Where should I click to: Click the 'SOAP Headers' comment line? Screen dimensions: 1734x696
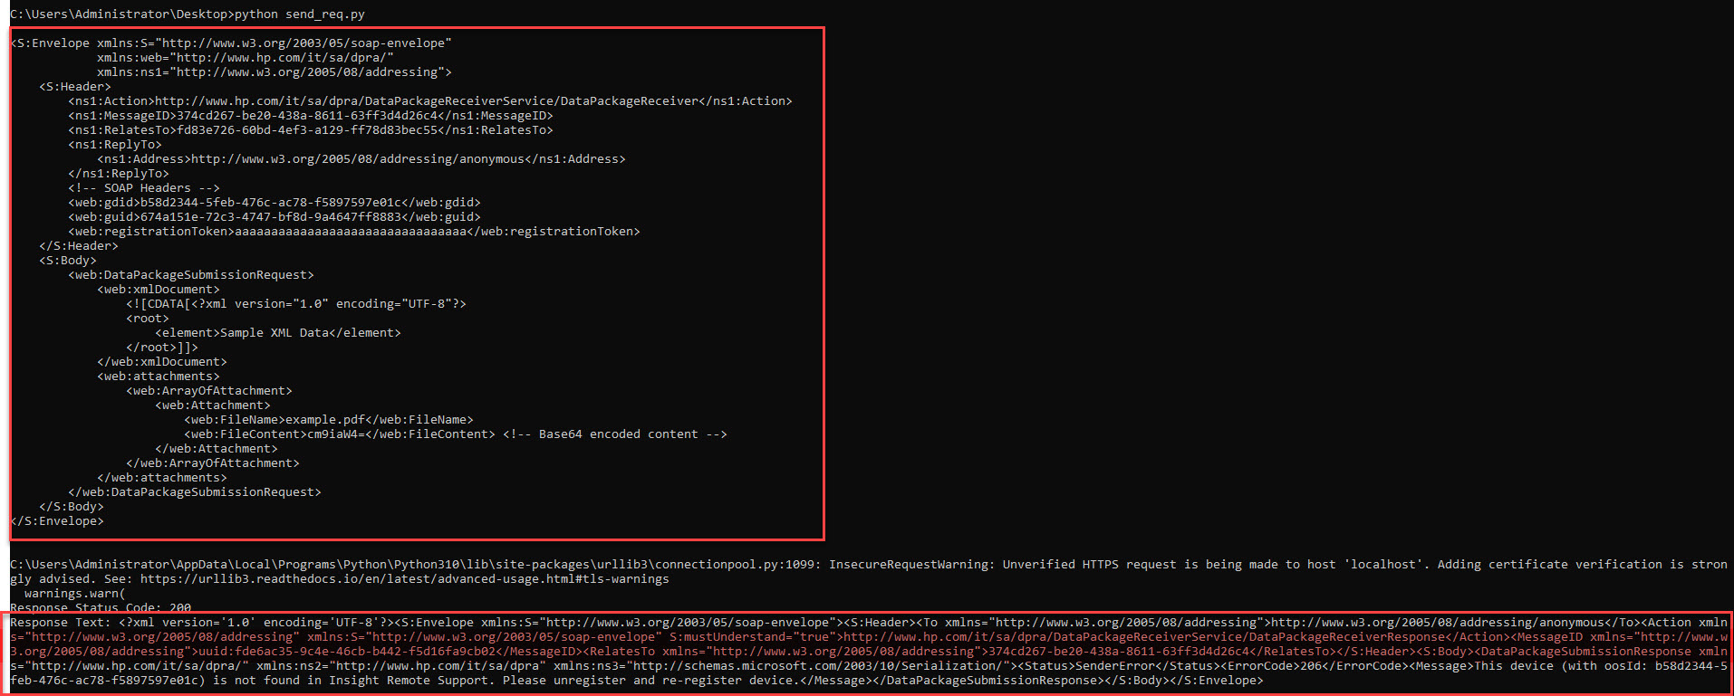coord(144,188)
